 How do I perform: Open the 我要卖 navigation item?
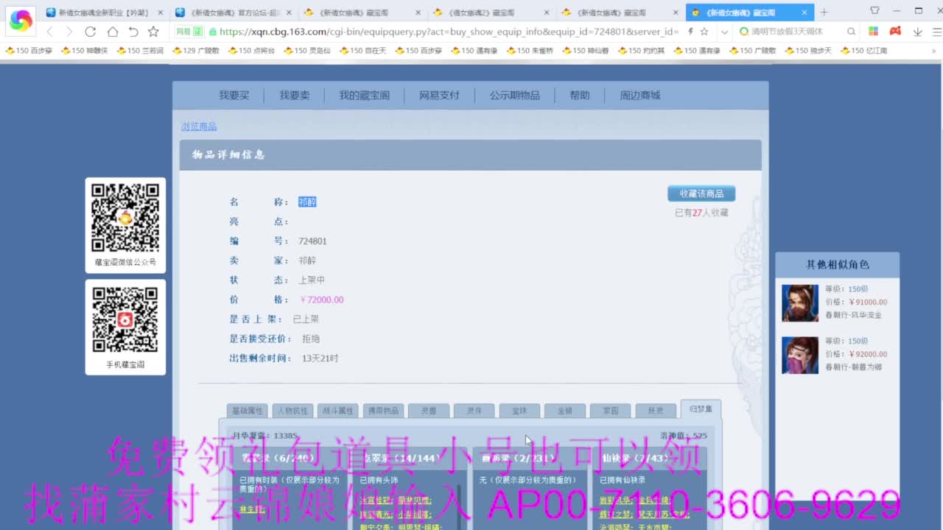pos(294,96)
